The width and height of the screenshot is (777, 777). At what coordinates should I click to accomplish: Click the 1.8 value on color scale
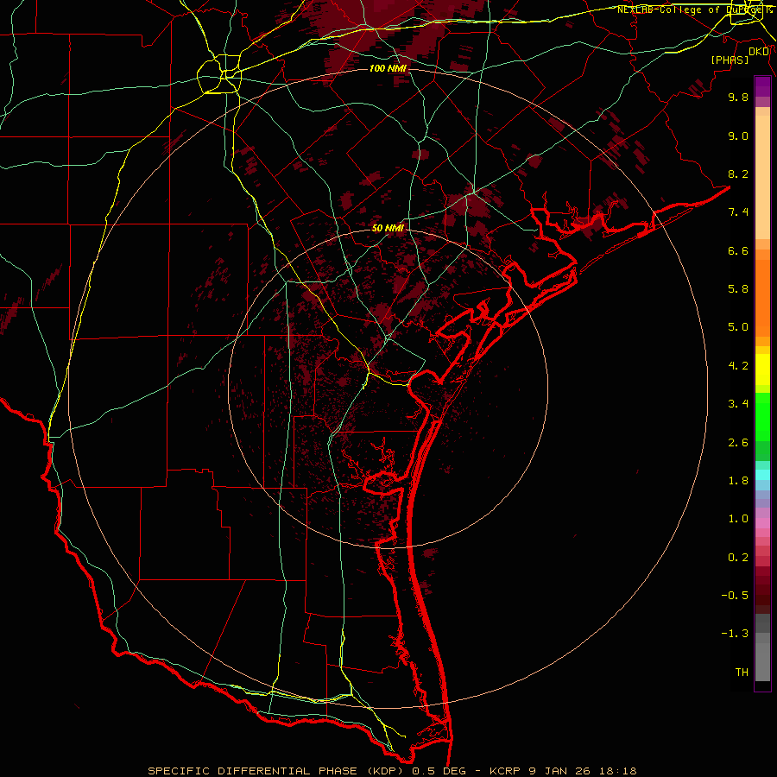738,481
